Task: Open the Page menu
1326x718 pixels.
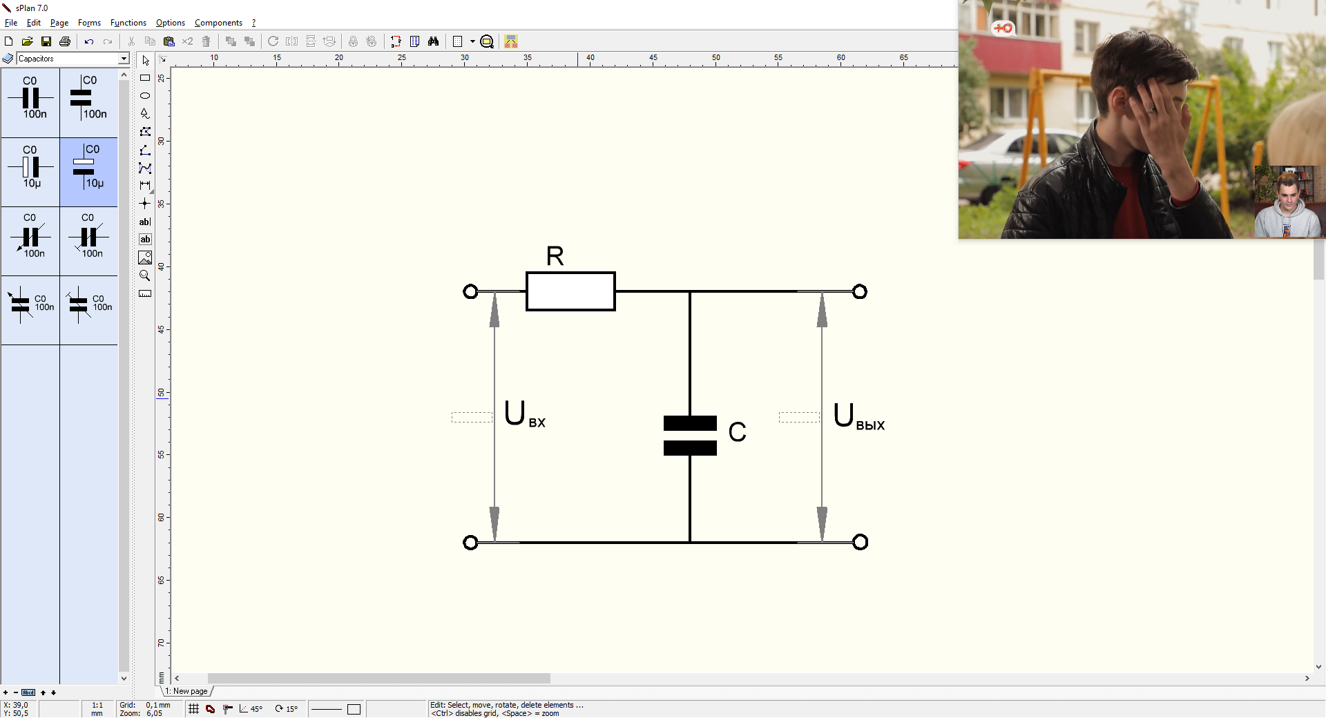Action: click(x=59, y=23)
